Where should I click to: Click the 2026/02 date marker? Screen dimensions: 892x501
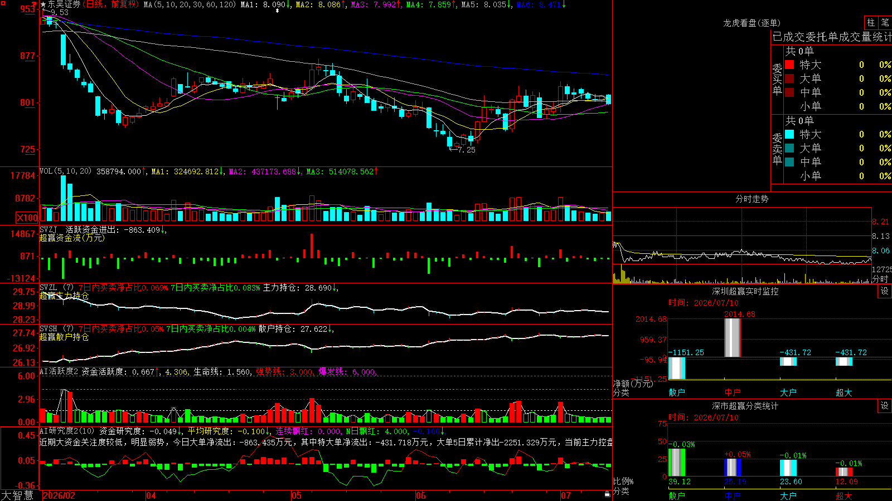[x=59, y=495]
